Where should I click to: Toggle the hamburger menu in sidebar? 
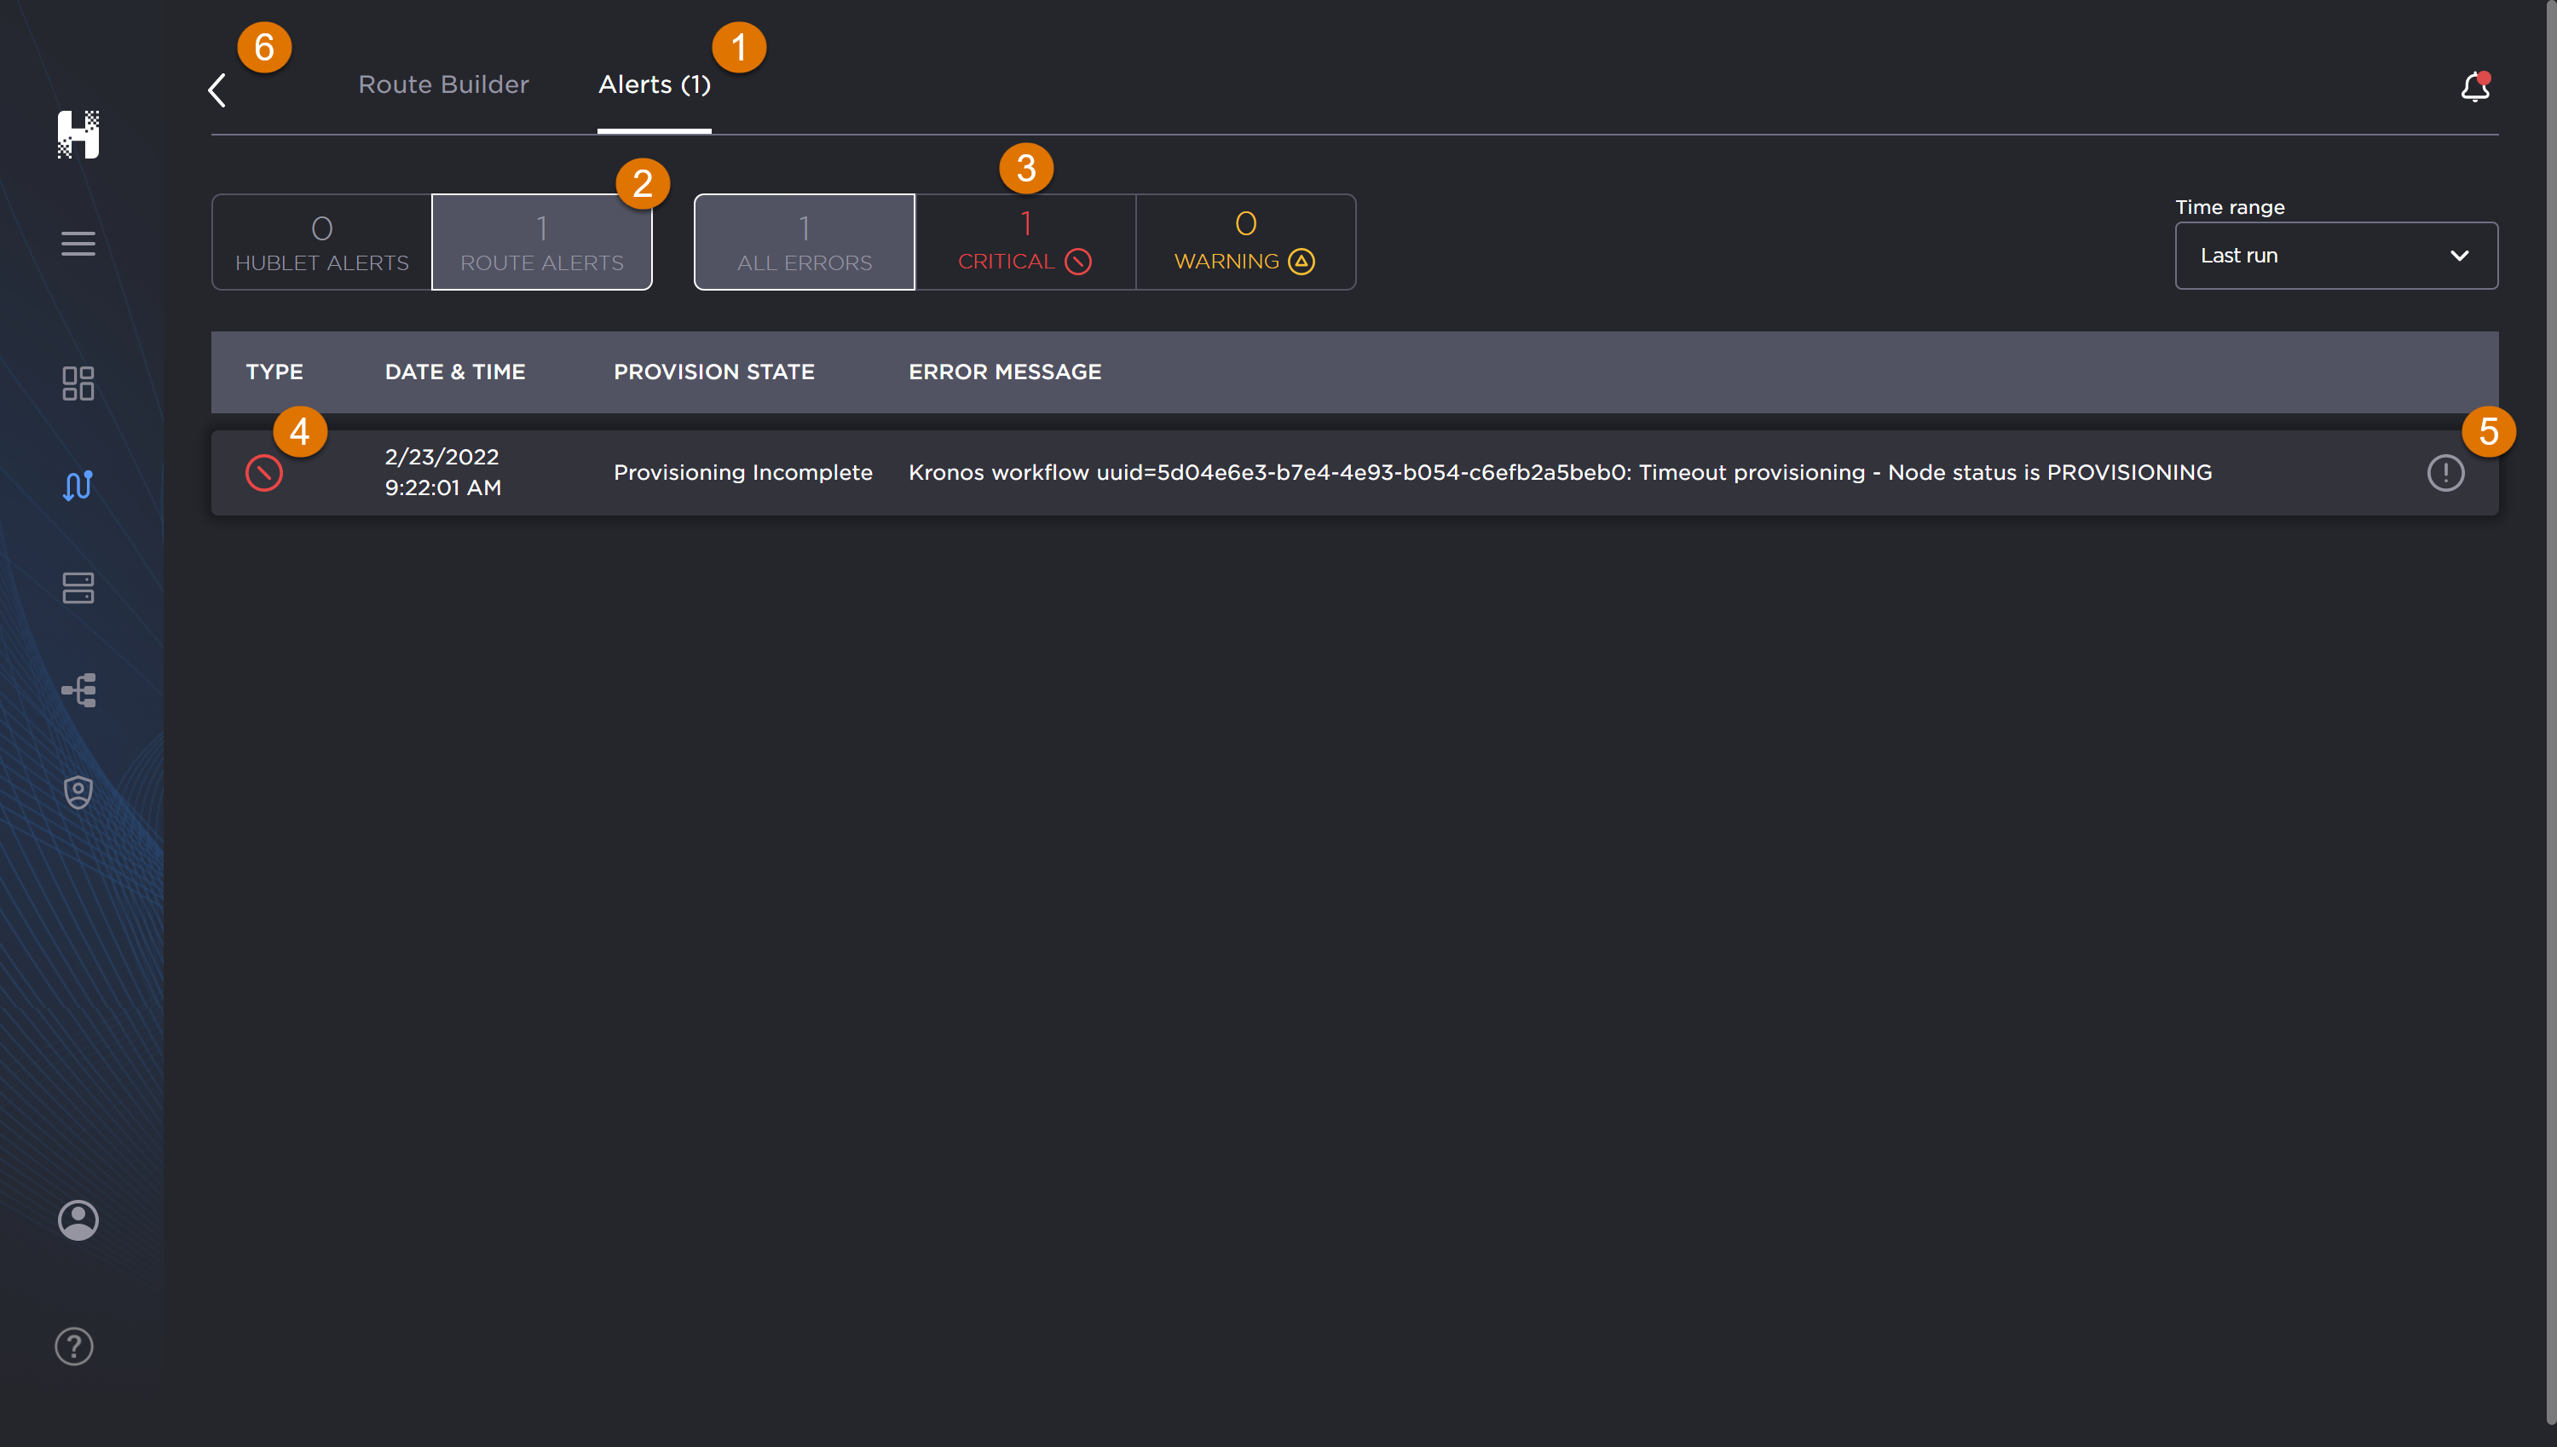(78, 244)
